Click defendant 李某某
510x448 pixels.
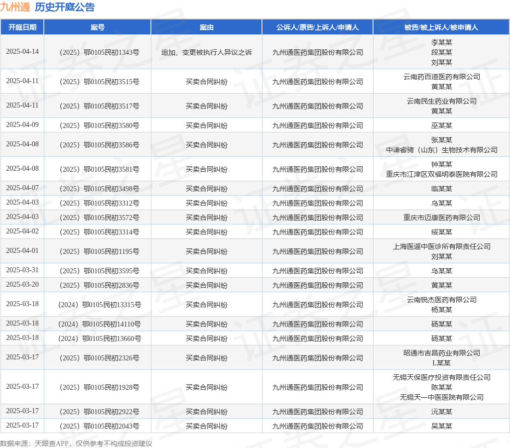pyautogui.click(x=442, y=43)
